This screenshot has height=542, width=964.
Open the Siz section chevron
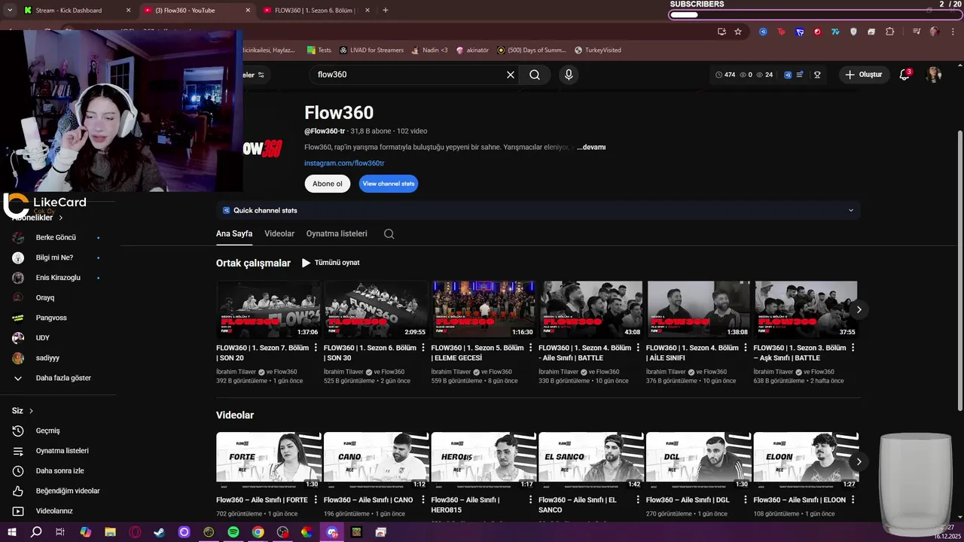[x=31, y=411]
